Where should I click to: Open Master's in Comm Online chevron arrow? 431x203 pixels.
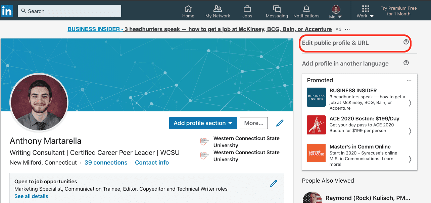tap(410, 159)
